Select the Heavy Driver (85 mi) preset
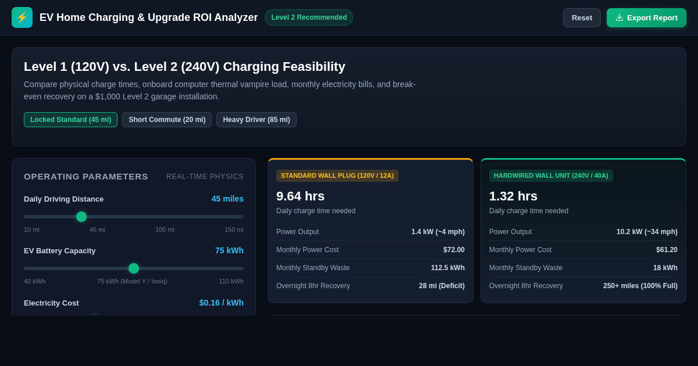 [257, 120]
